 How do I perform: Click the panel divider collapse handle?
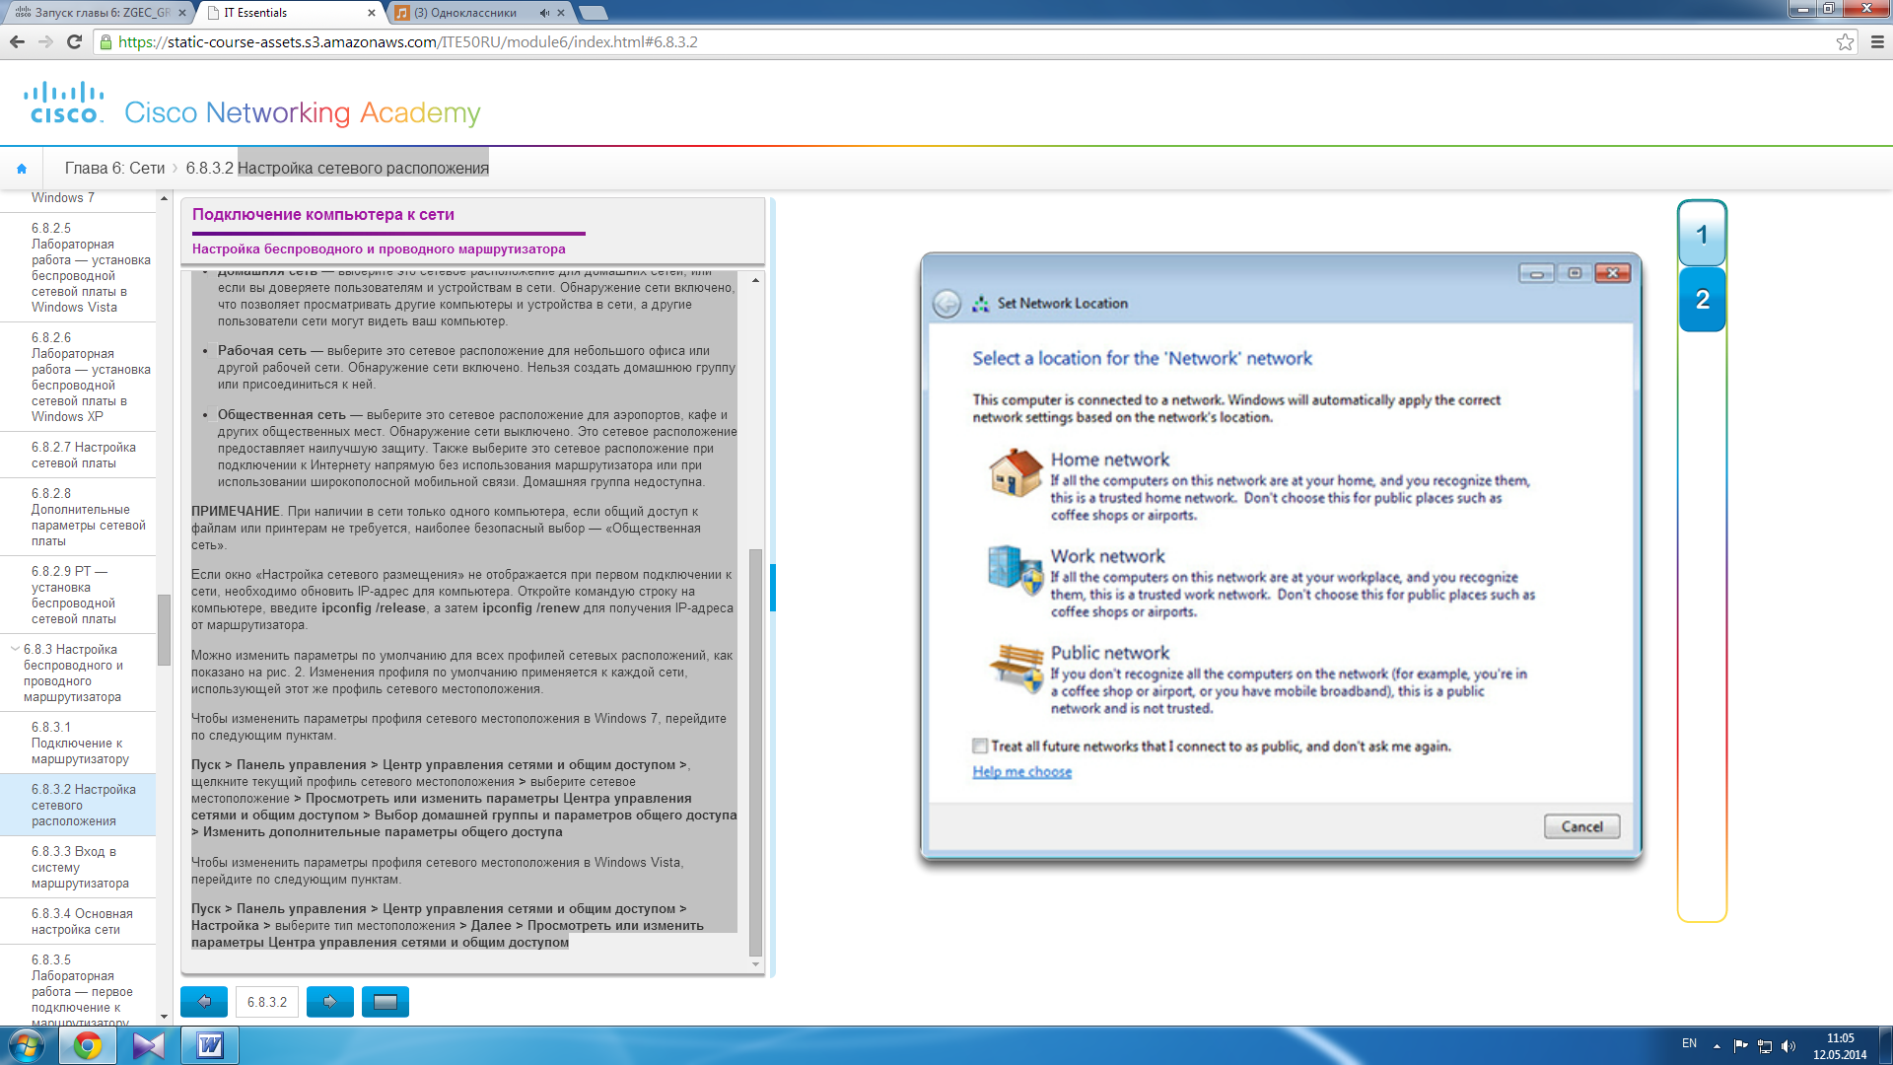[773, 588]
